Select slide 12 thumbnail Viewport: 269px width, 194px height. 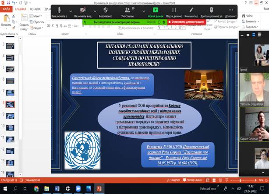click(x=10, y=151)
